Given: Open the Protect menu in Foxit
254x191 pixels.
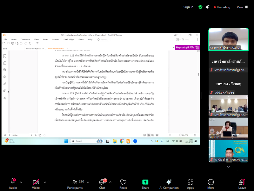Looking at the screenshot, I should (56, 39).
